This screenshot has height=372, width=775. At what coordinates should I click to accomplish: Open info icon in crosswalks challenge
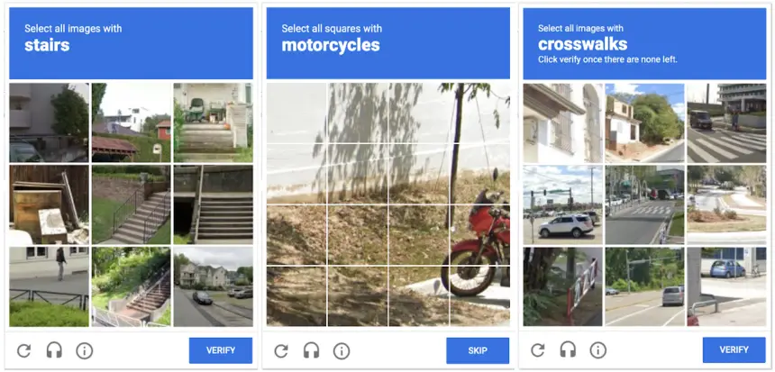598,350
